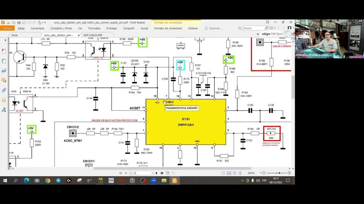Open the Ordenar tab
The width and height of the screenshot is (364, 204).
coord(193,28)
